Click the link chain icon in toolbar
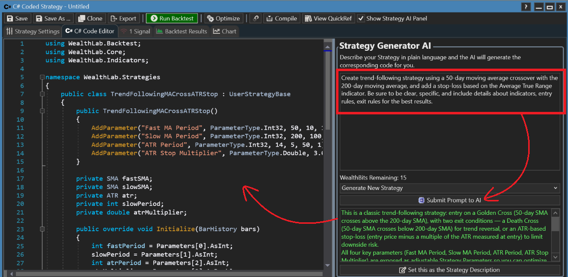Screen dimensions: 568x277 256,18
